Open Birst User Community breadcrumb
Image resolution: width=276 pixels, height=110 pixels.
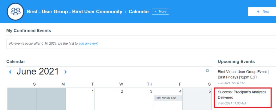pos(74,11)
